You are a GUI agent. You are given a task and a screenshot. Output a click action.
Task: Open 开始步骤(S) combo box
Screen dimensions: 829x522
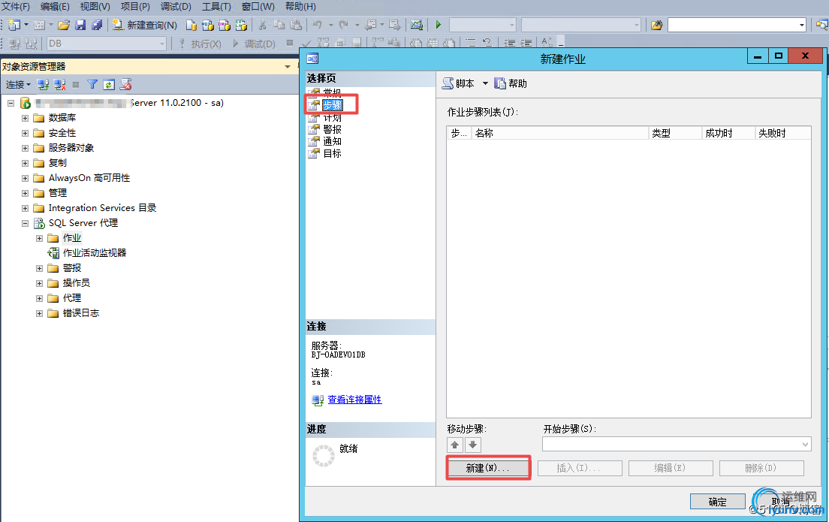tap(677, 444)
